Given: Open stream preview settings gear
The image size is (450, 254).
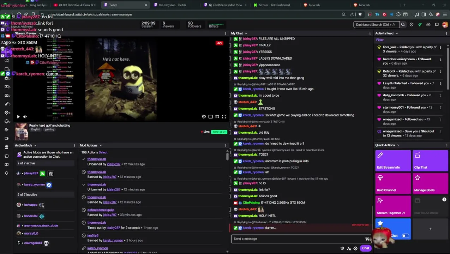Looking at the screenshot, I should 204,117.
